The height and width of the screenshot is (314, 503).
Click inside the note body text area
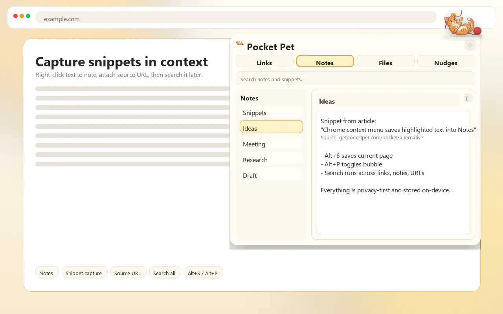tap(393, 172)
